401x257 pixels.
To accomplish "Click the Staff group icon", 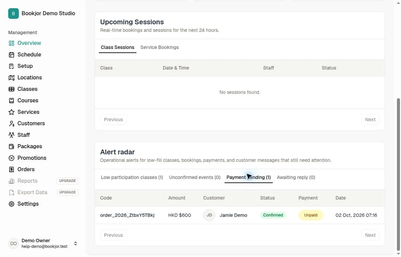I will click(11, 135).
